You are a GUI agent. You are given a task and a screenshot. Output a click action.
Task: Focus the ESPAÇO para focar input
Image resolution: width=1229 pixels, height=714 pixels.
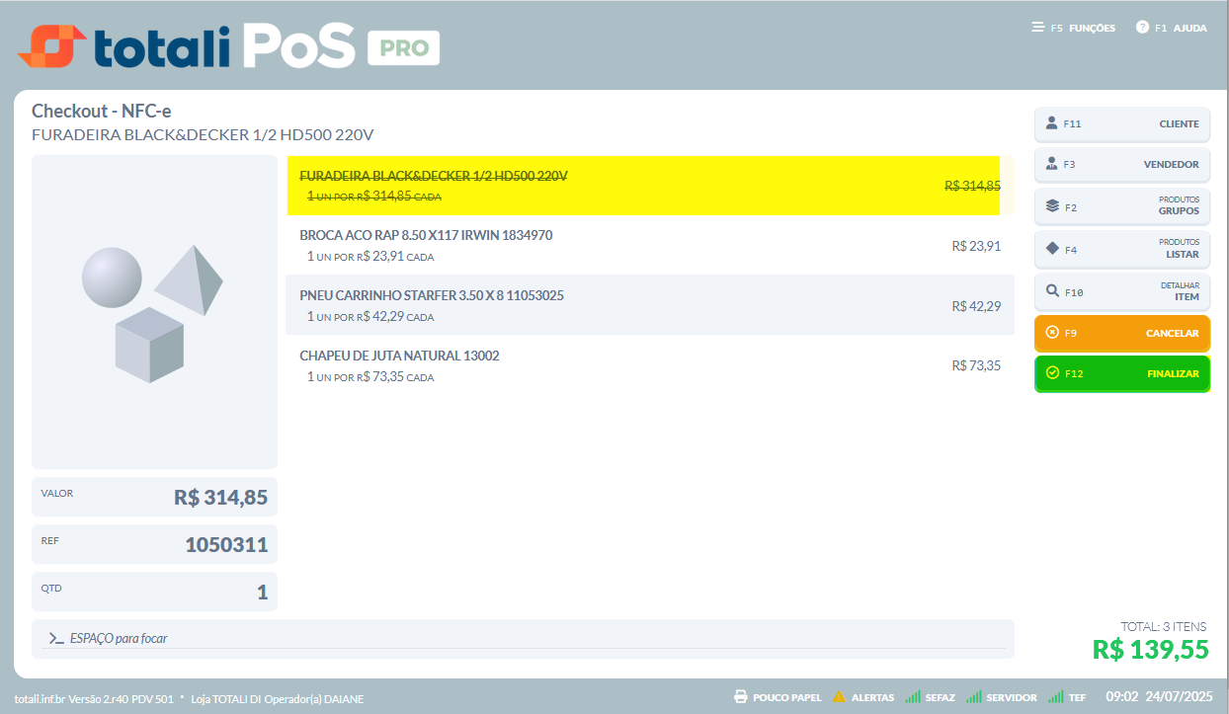523,638
